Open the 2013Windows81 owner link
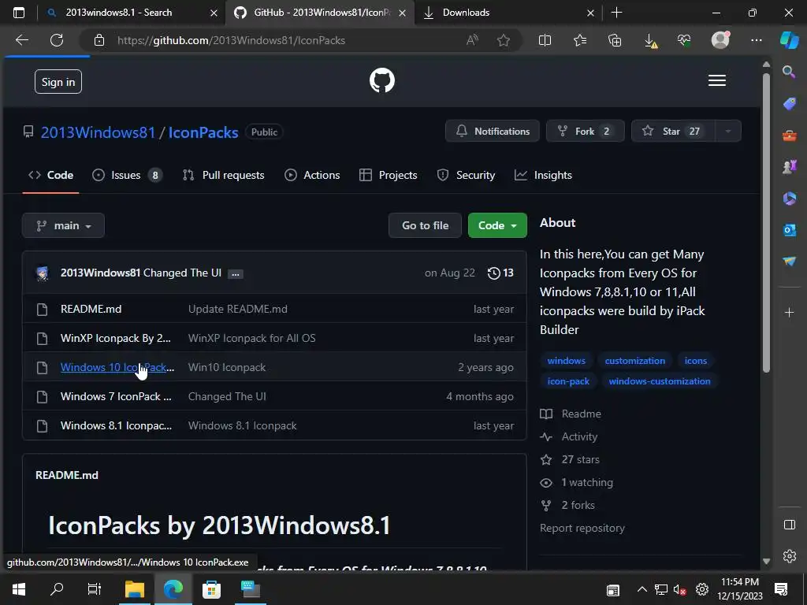This screenshot has width=807, height=605. (98, 132)
